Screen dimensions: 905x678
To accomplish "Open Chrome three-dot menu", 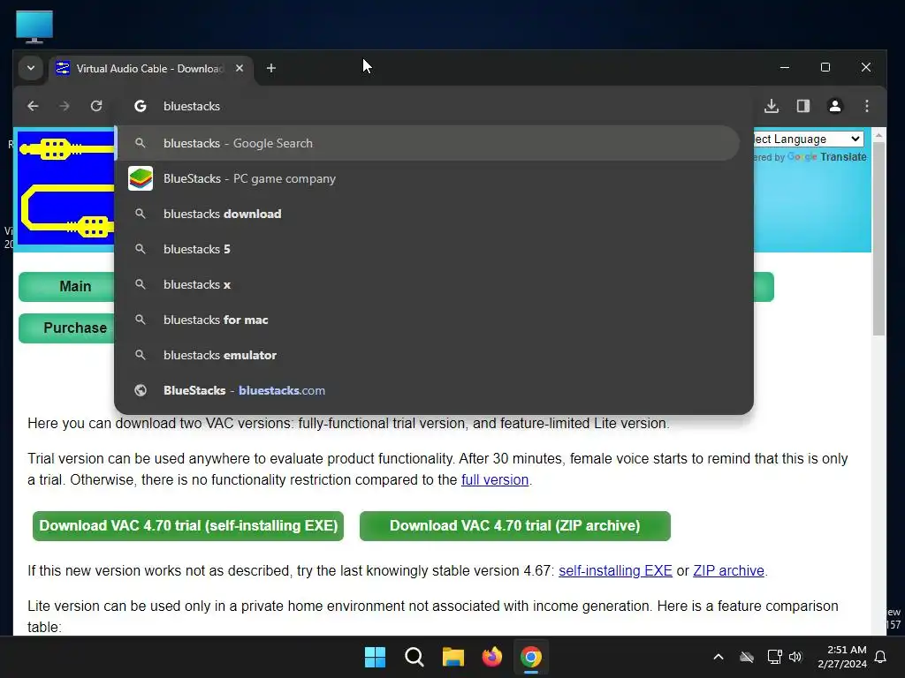I will (x=867, y=106).
